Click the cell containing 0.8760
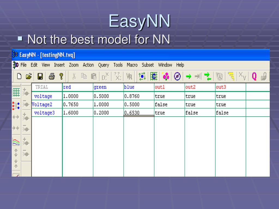 tap(139, 96)
